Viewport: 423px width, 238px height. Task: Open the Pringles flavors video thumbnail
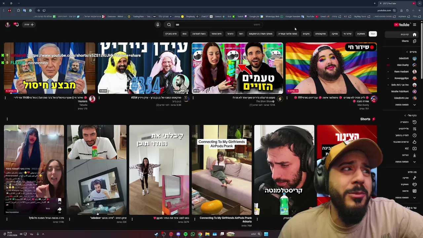click(x=237, y=68)
